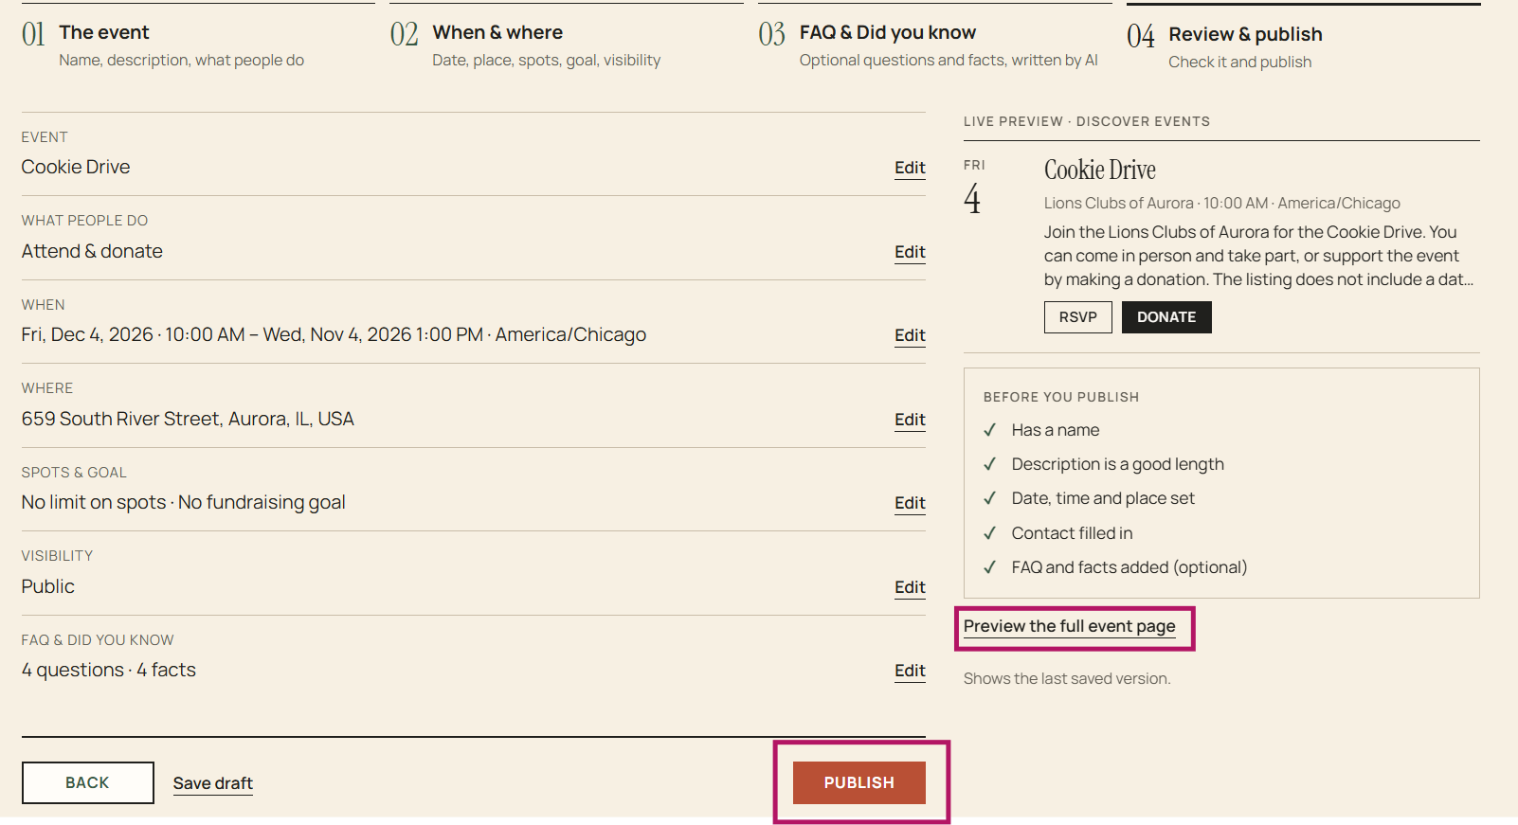The height and width of the screenshot is (825, 1518).
Task: Click the Public visibility value
Action: point(48,586)
